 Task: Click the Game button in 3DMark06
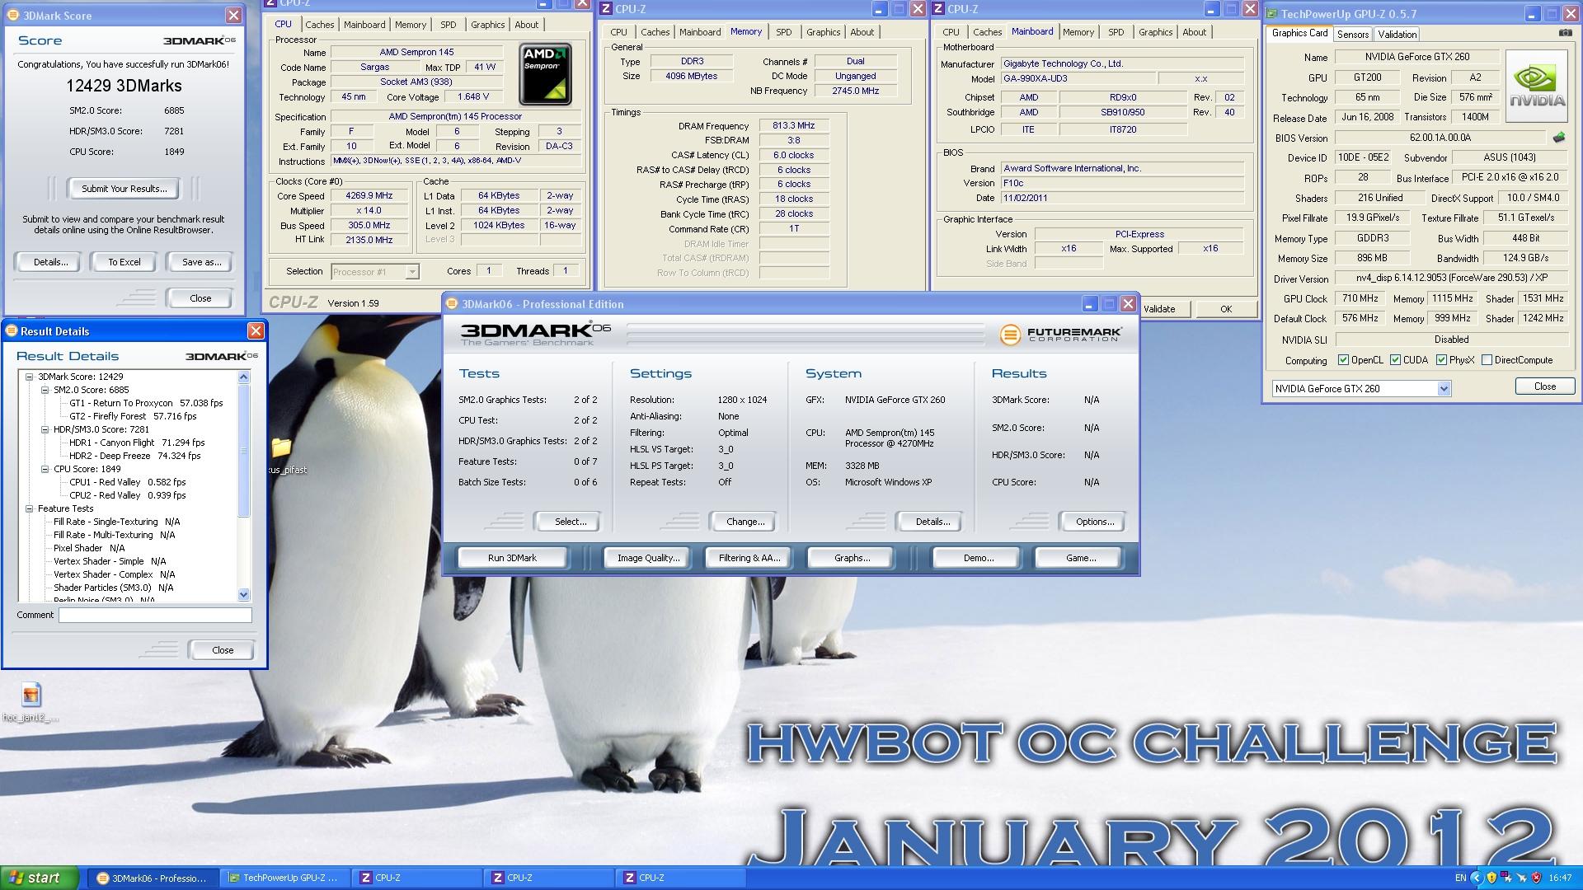coord(1080,558)
